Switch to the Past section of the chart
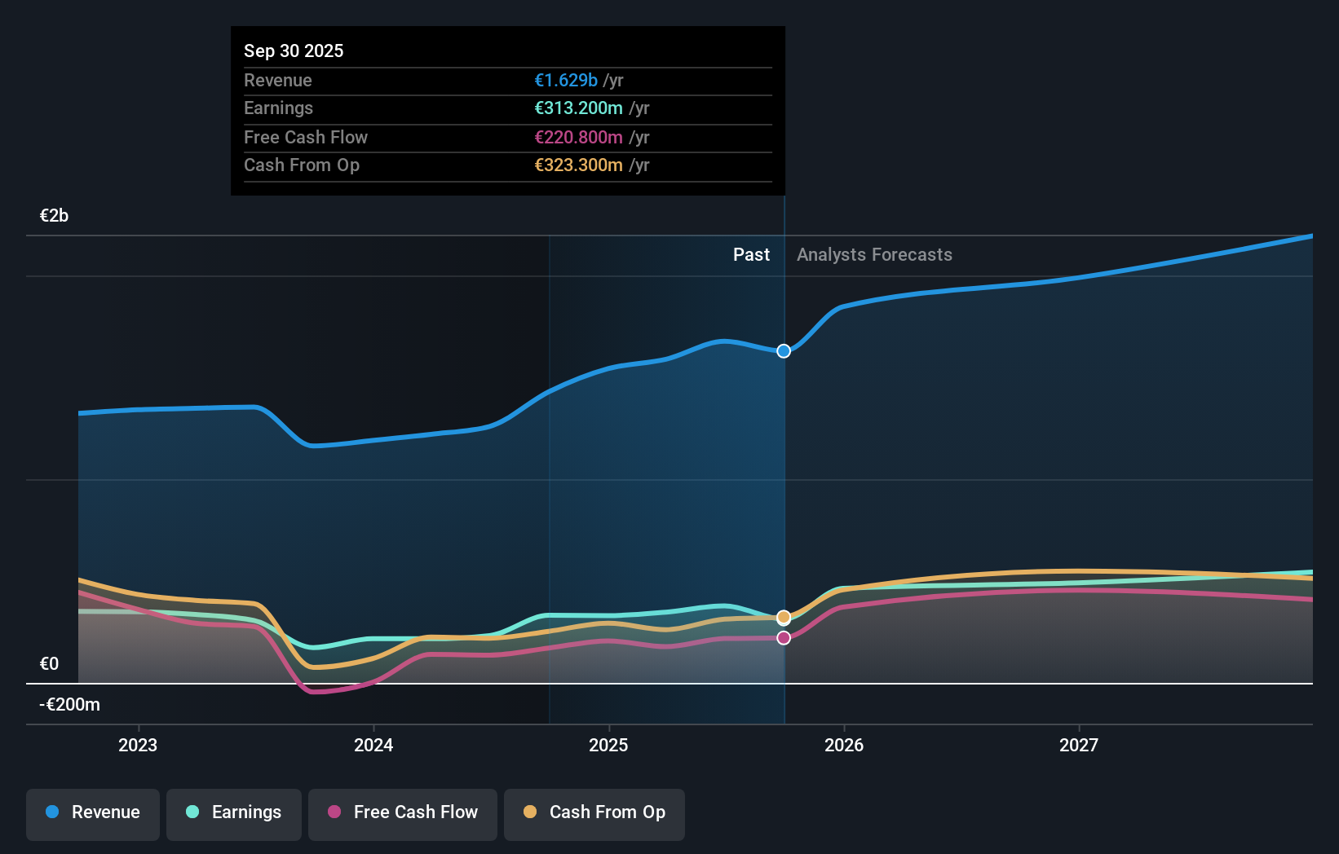 tap(751, 254)
